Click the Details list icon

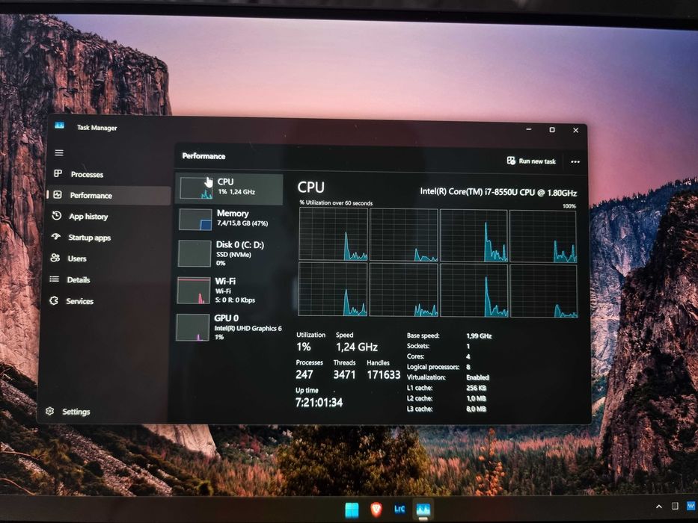click(55, 279)
